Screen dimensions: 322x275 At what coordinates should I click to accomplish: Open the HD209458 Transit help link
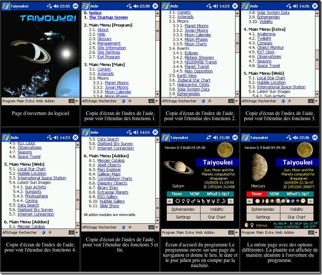click(201, 62)
